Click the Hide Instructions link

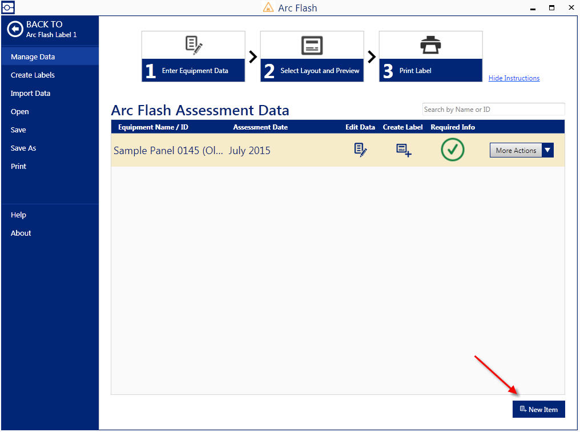click(x=514, y=78)
